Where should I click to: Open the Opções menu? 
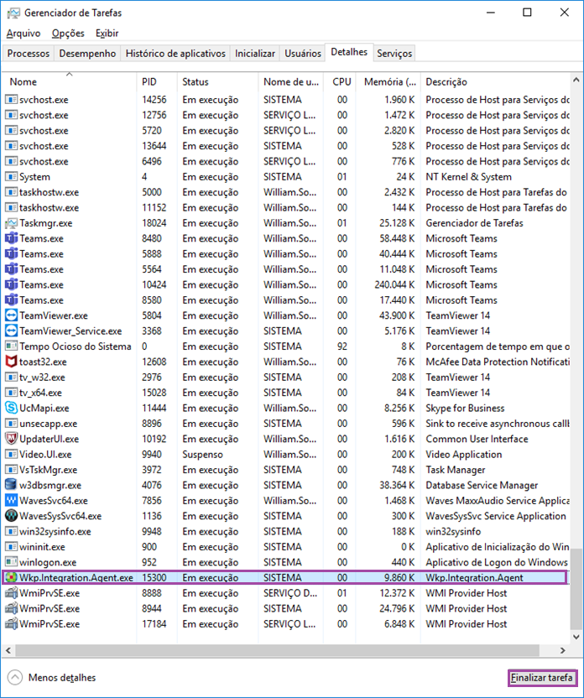[68, 34]
